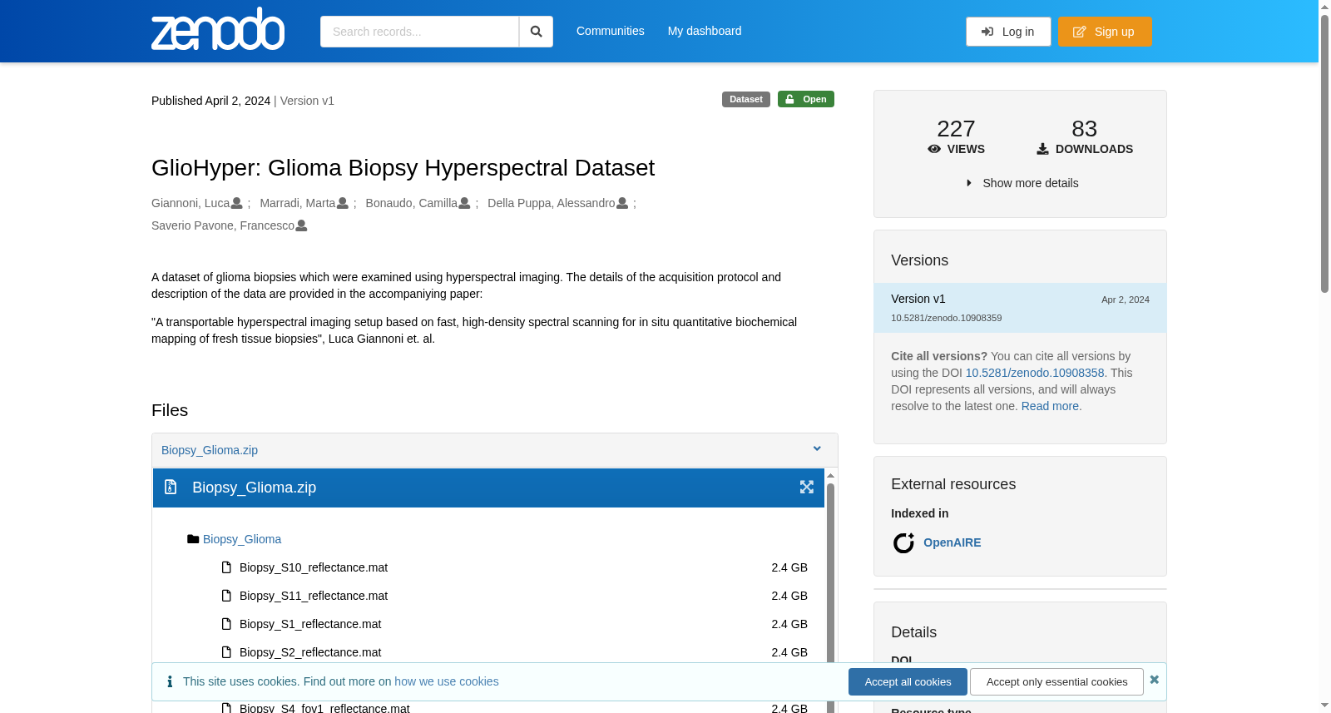This screenshot has width=1331, height=713.
Task: Collapse the Biopsy_Glioma.zip preview panel
Action: [x=817, y=449]
